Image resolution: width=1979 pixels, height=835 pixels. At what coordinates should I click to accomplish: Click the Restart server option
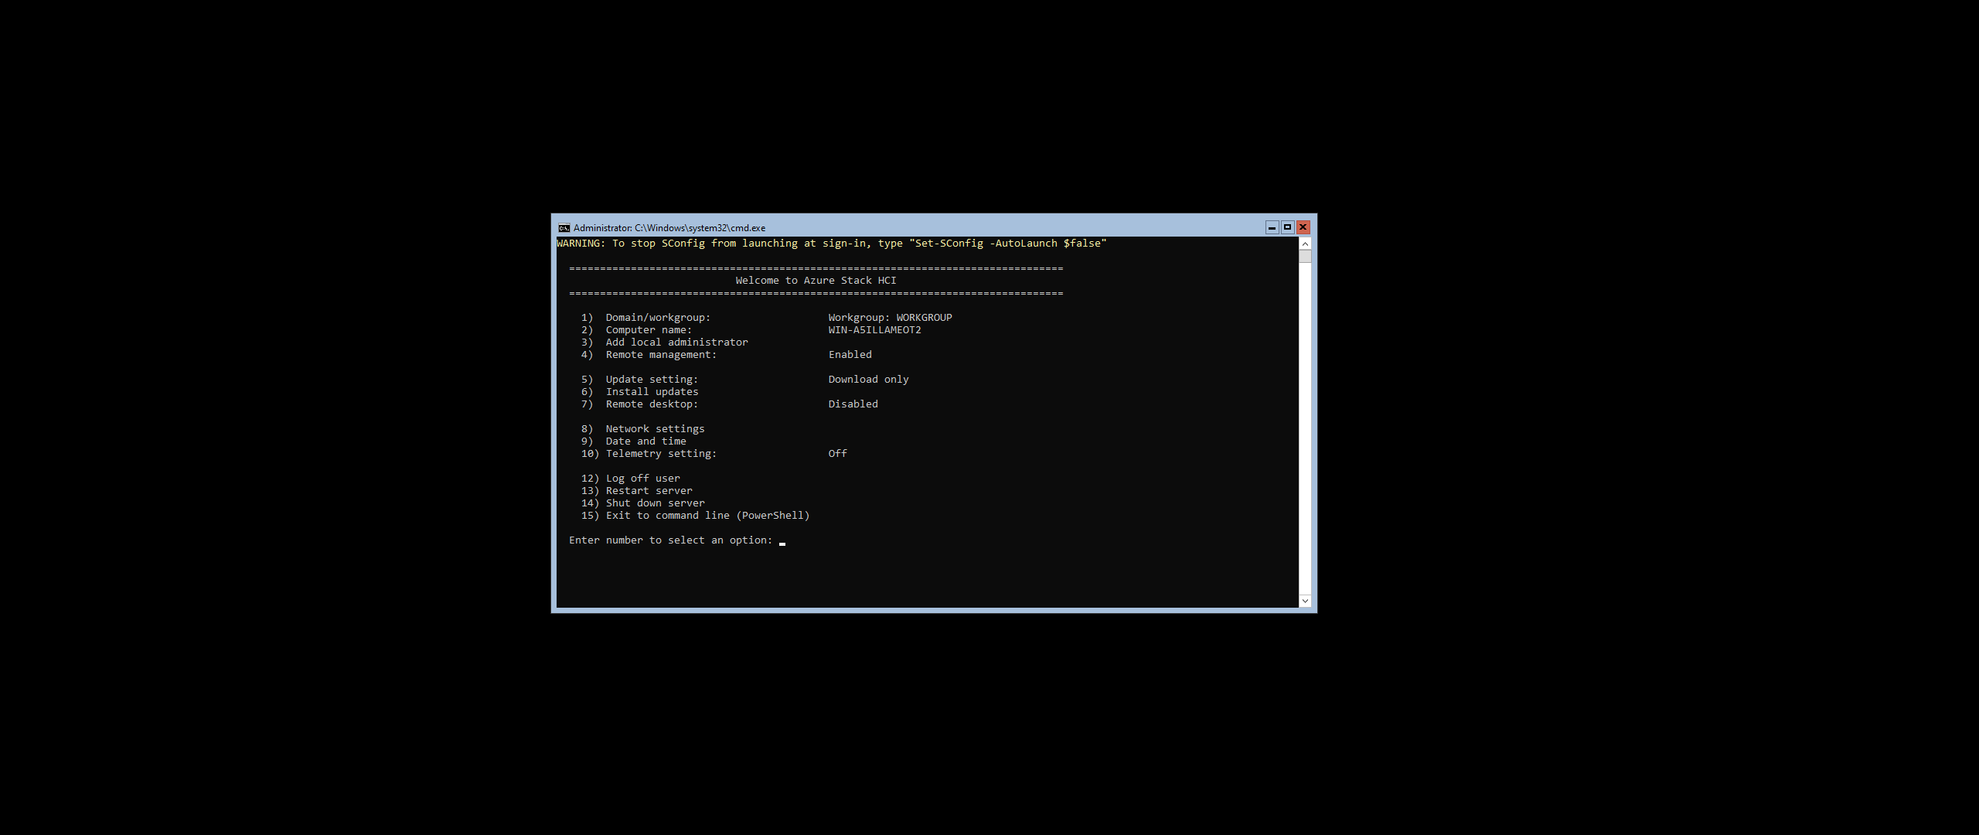tap(648, 491)
